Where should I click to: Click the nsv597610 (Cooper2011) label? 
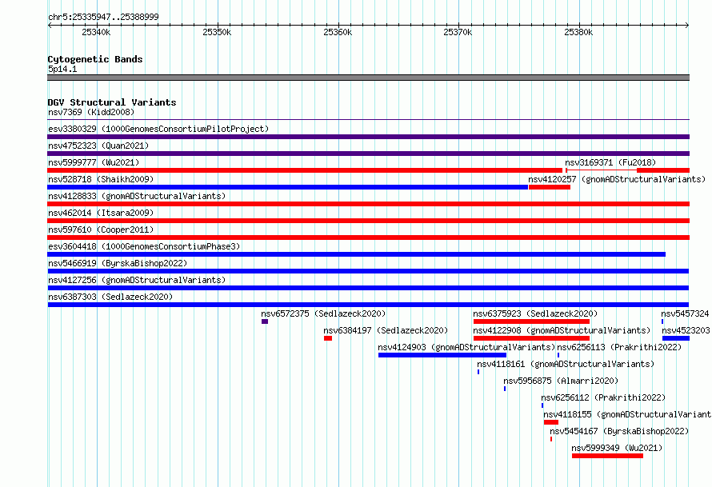101,230
